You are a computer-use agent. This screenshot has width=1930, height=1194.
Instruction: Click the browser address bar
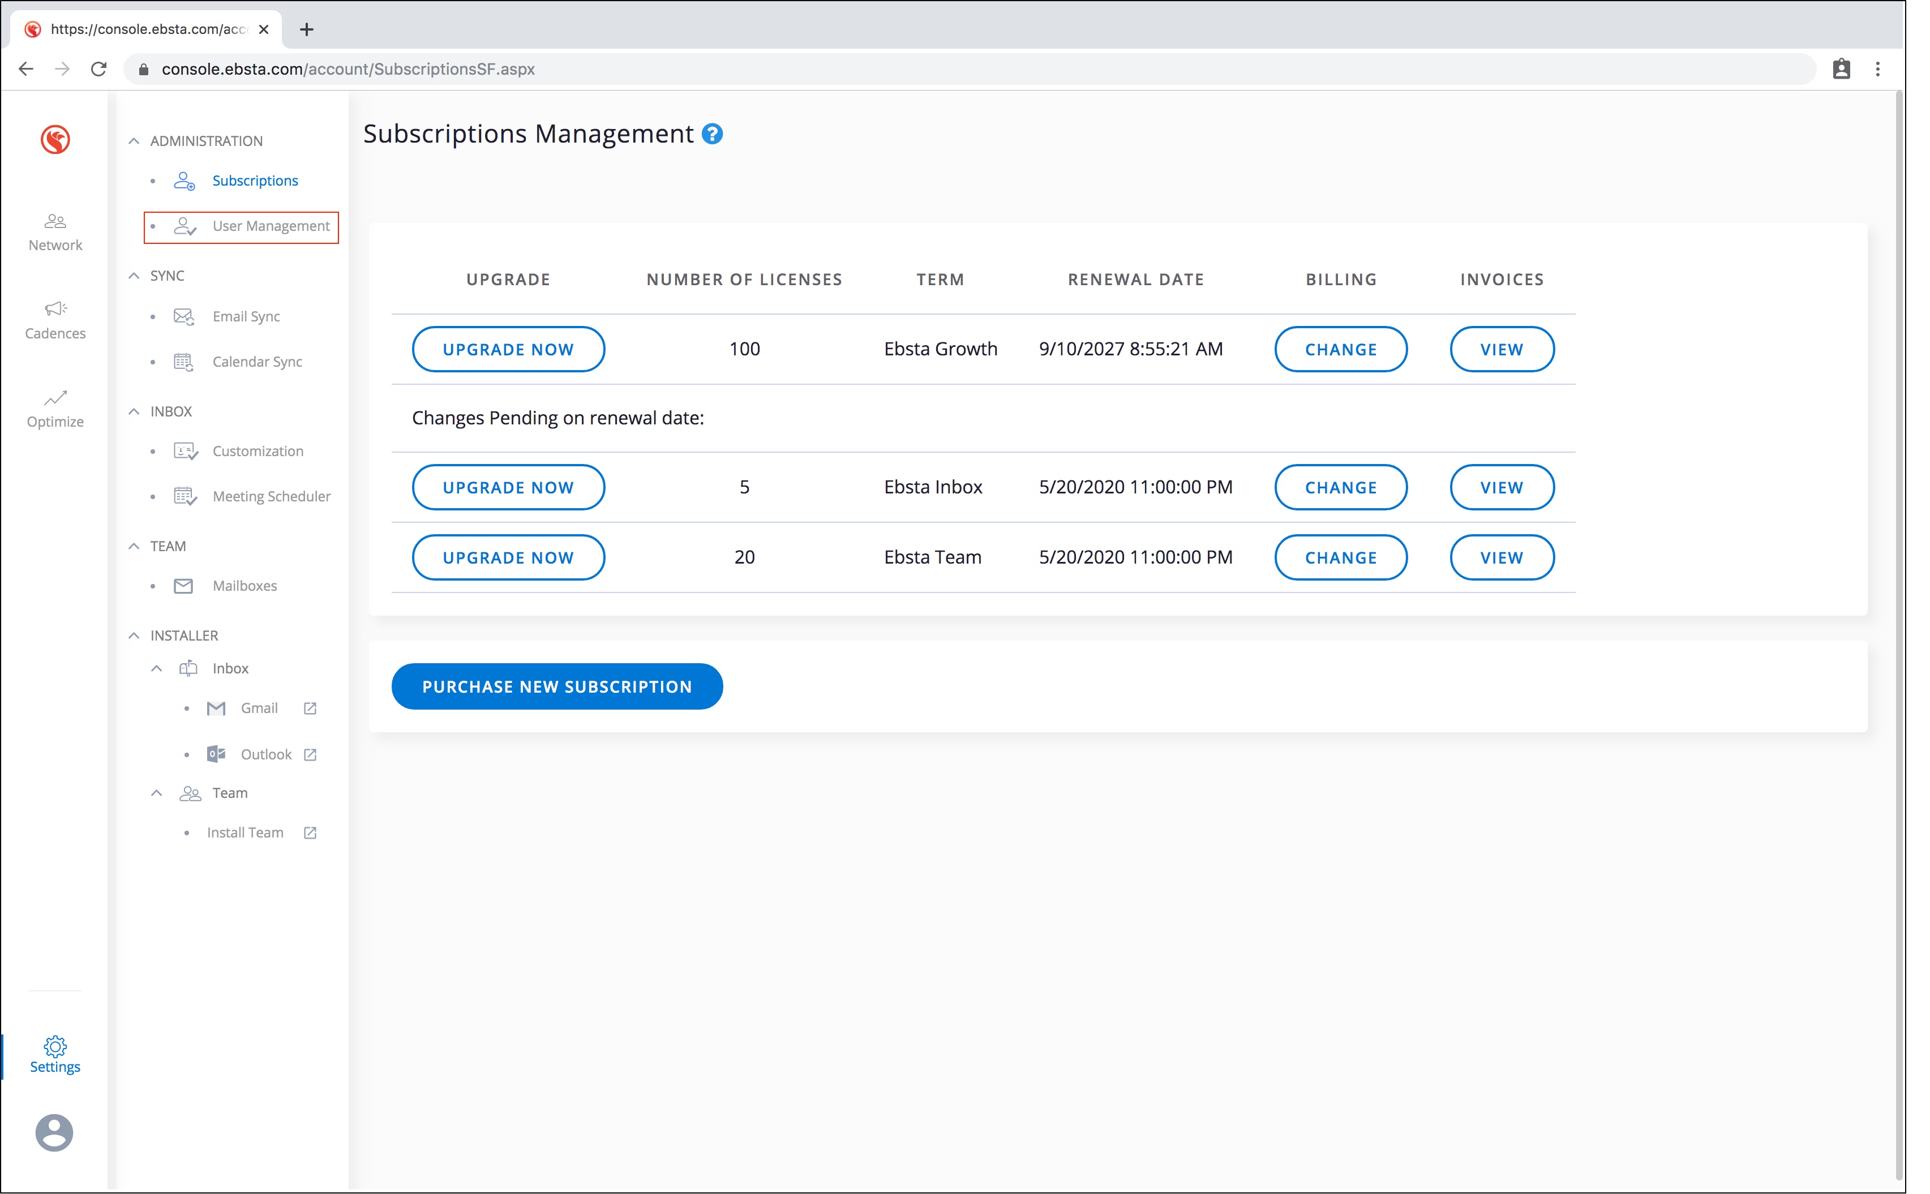pyautogui.click(x=947, y=70)
